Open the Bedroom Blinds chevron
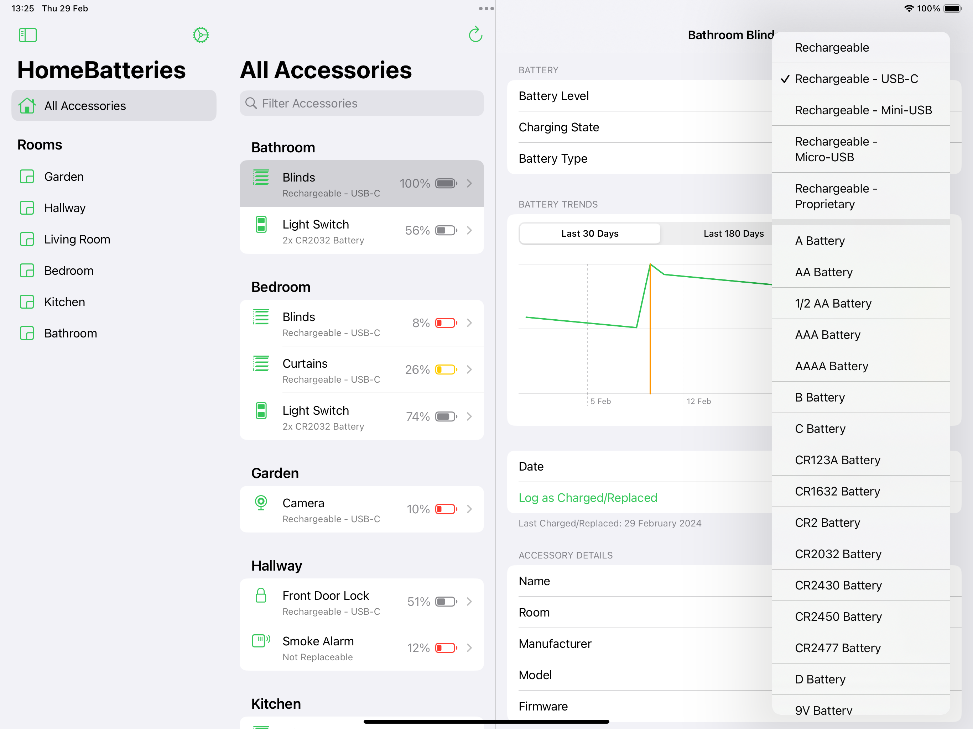This screenshot has height=729, width=973. point(469,323)
